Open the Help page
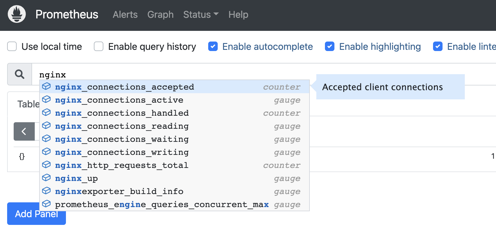This screenshot has width=496, height=251. (238, 15)
